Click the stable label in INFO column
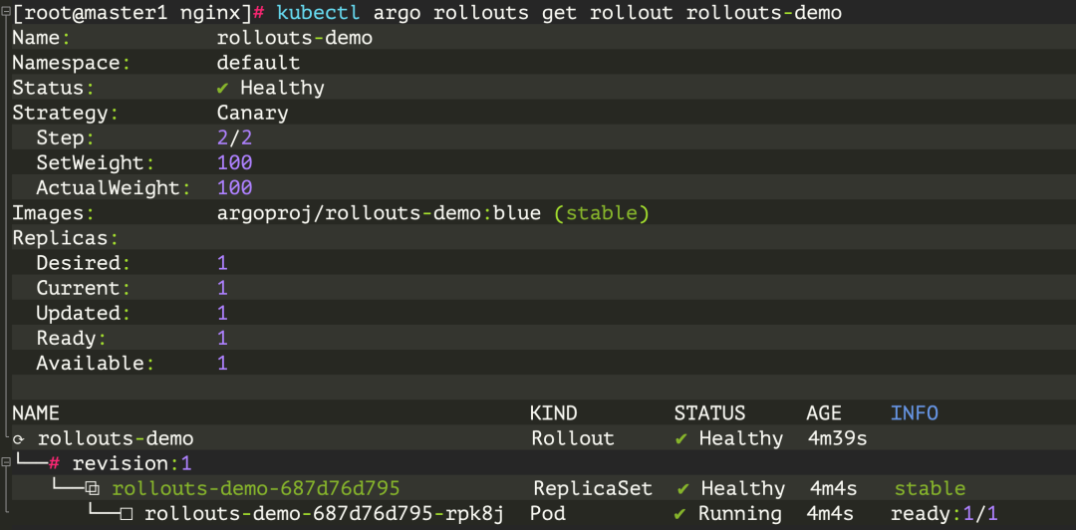 [930, 489]
